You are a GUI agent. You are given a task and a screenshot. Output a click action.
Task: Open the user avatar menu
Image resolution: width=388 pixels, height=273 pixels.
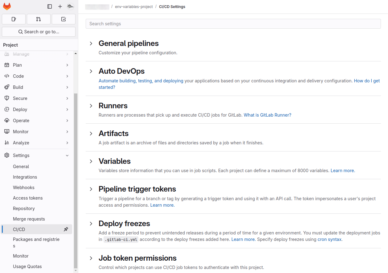click(x=71, y=6)
